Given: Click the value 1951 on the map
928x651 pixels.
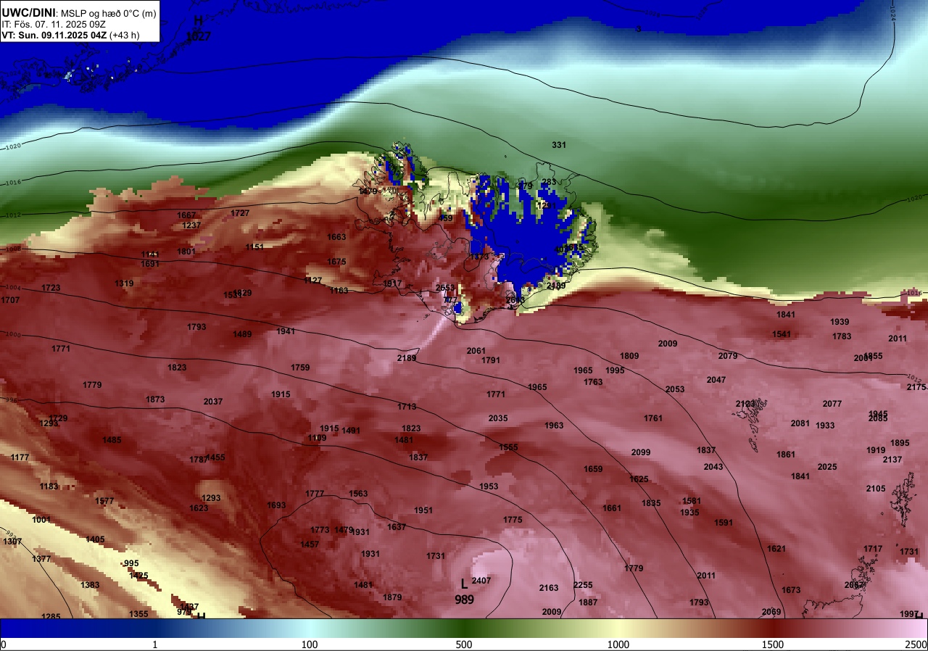Looking at the screenshot, I should [x=423, y=510].
